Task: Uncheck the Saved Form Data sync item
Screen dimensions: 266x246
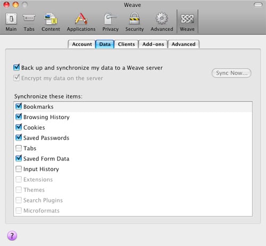Action: tap(19, 158)
